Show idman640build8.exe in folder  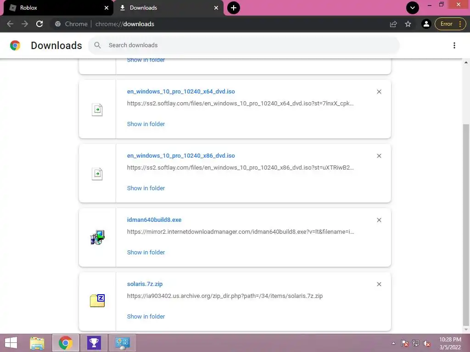[146, 252]
